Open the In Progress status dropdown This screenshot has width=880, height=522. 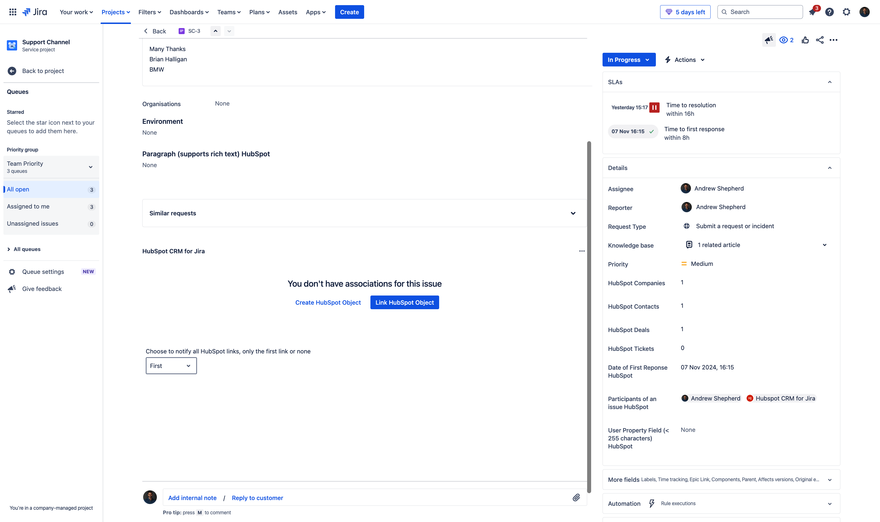click(x=628, y=59)
